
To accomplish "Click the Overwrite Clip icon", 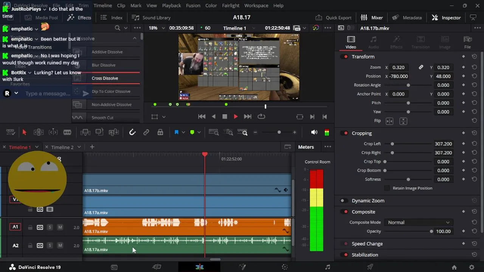I will [99, 132].
